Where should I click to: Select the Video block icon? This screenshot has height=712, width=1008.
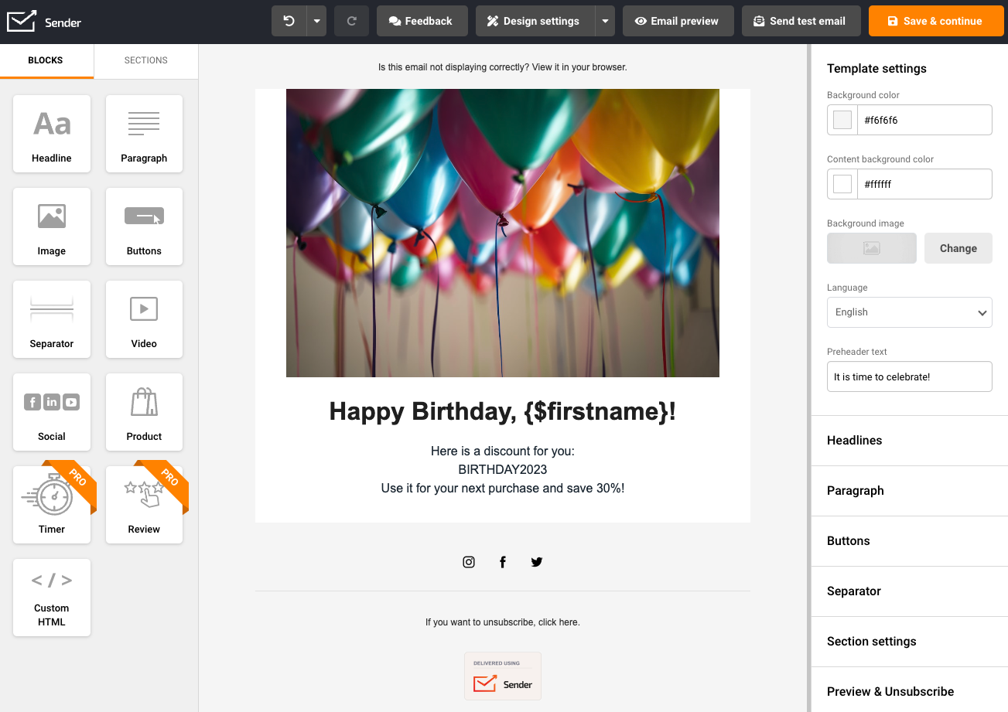[x=144, y=309]
